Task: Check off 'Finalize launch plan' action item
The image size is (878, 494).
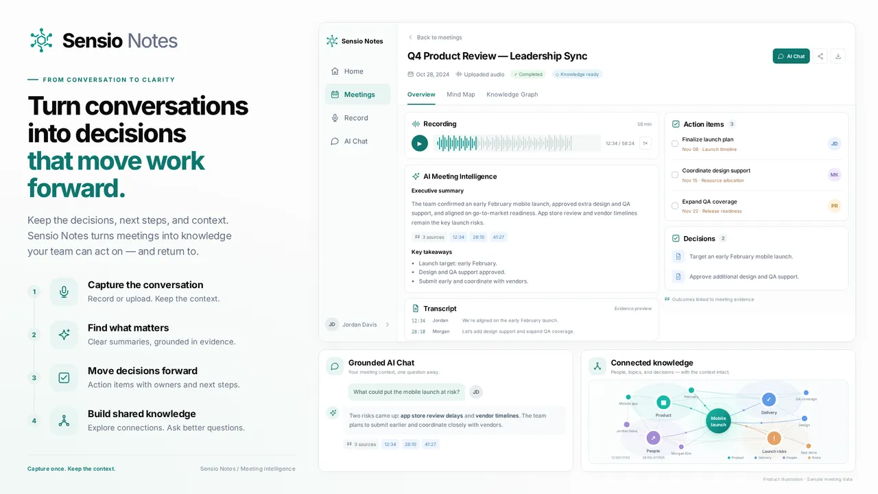Action: coord(675,144)
